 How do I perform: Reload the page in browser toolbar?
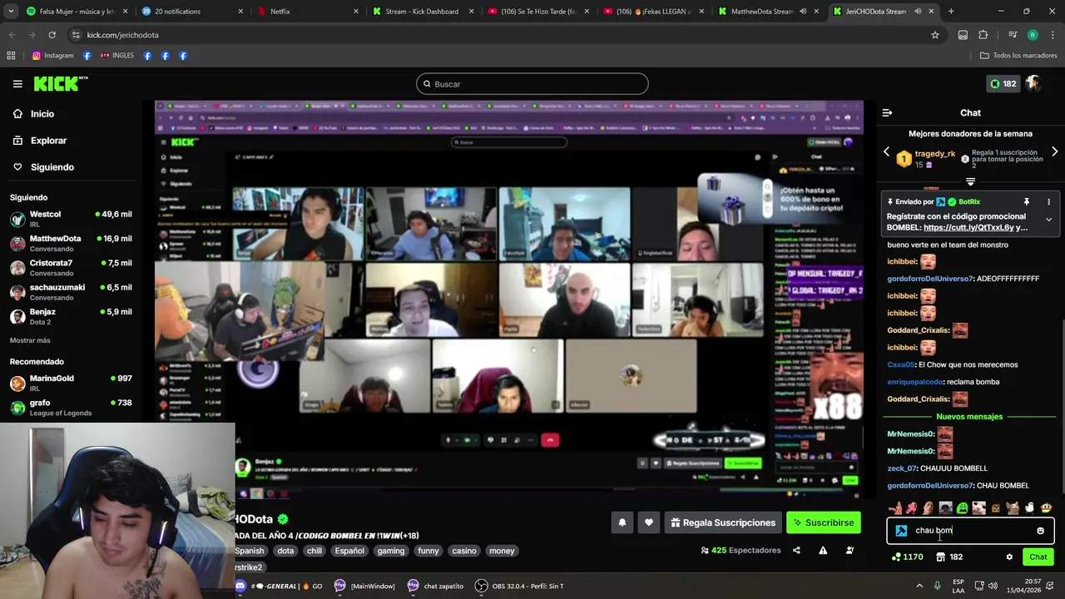(x=52, y=35)
